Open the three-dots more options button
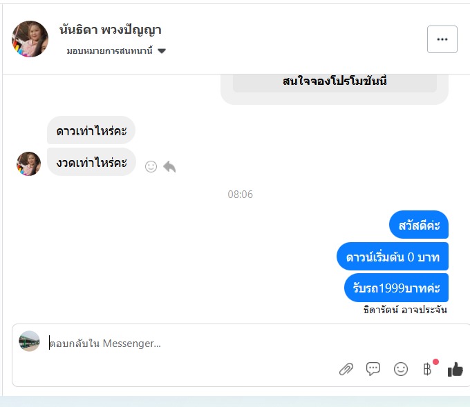470x407 pixels. pyautogui.click(x=442, y=39)
